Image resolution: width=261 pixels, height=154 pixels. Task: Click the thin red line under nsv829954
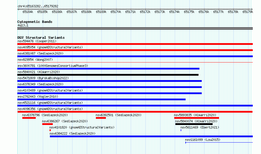135,62
